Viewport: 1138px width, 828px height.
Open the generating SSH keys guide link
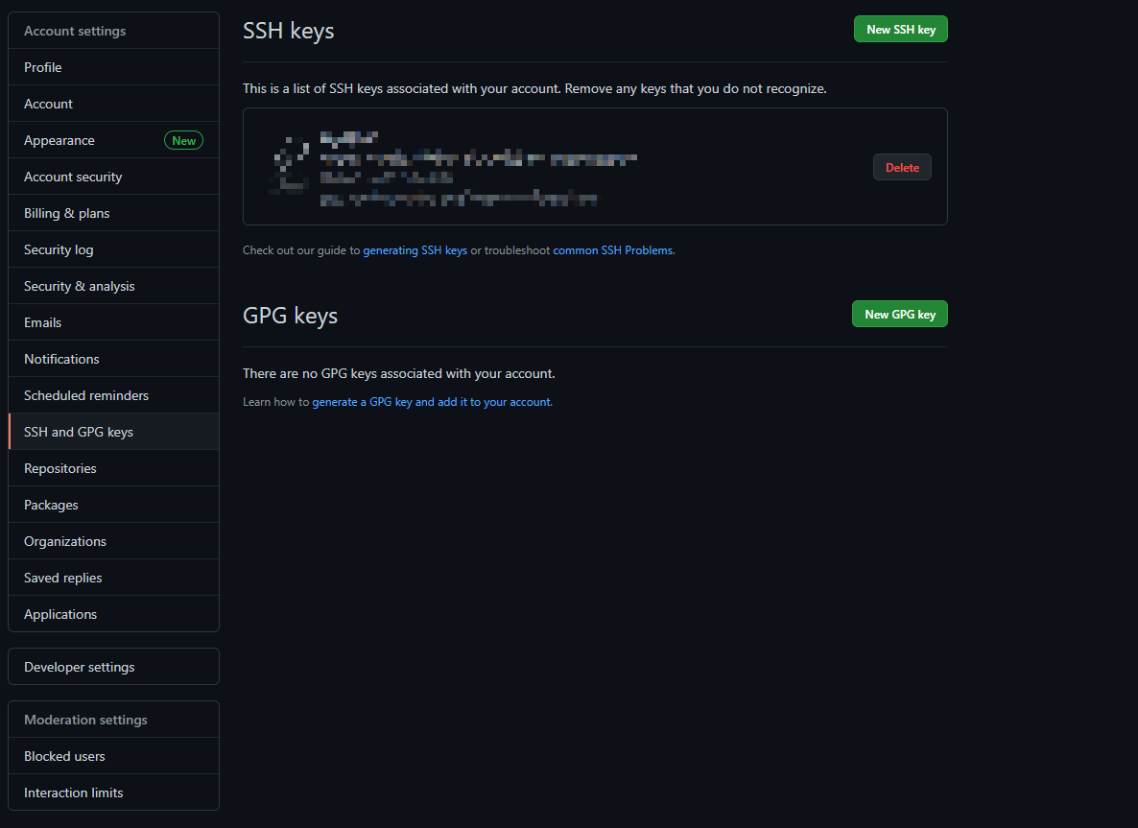pos(415,250)
